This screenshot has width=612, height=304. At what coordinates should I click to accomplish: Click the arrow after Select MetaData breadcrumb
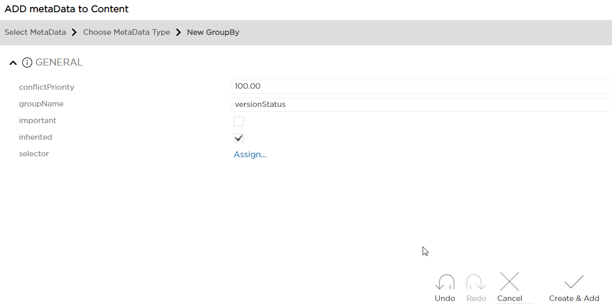[74, 32]
